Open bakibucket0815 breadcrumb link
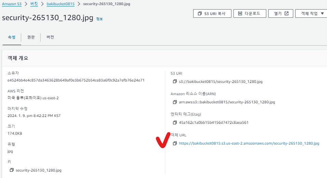The image size is (327, 178). [x=60, y=4]
